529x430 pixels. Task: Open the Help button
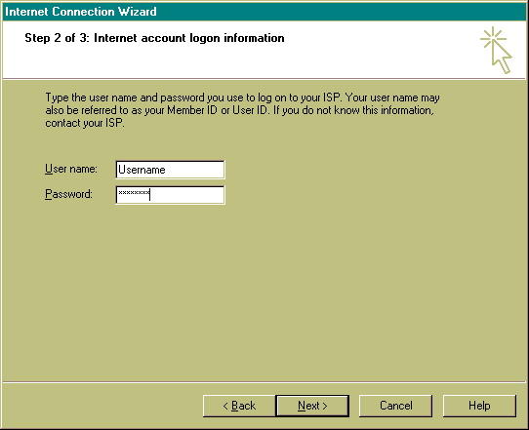pyautogui.click(x=479, y=406)
